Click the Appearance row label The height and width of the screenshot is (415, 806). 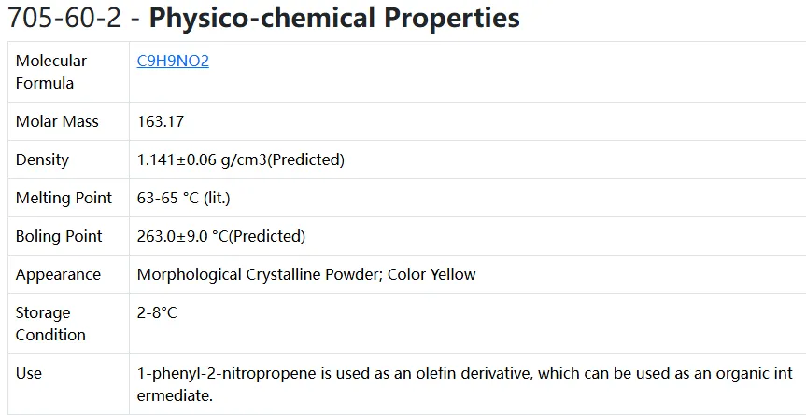click(x=69, y=274)
